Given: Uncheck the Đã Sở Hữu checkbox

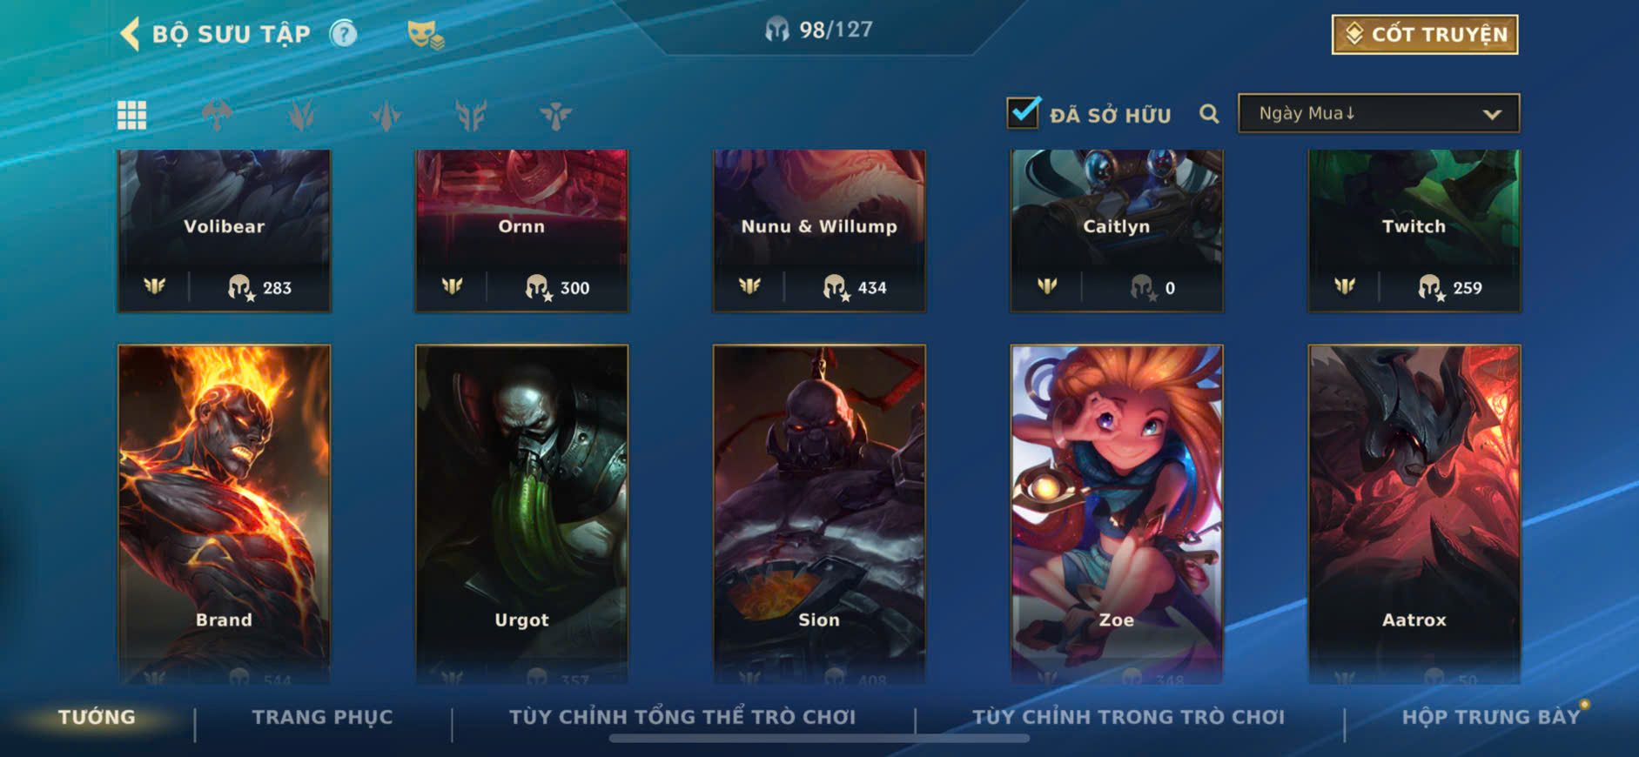Looking at the screenshot, I should (1023, 113).
